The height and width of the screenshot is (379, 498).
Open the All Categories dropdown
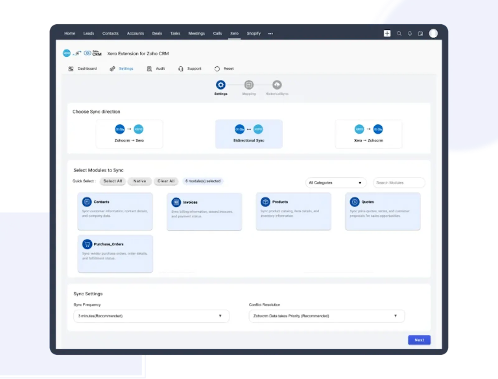pyautogui.click(x=336, y=182)
